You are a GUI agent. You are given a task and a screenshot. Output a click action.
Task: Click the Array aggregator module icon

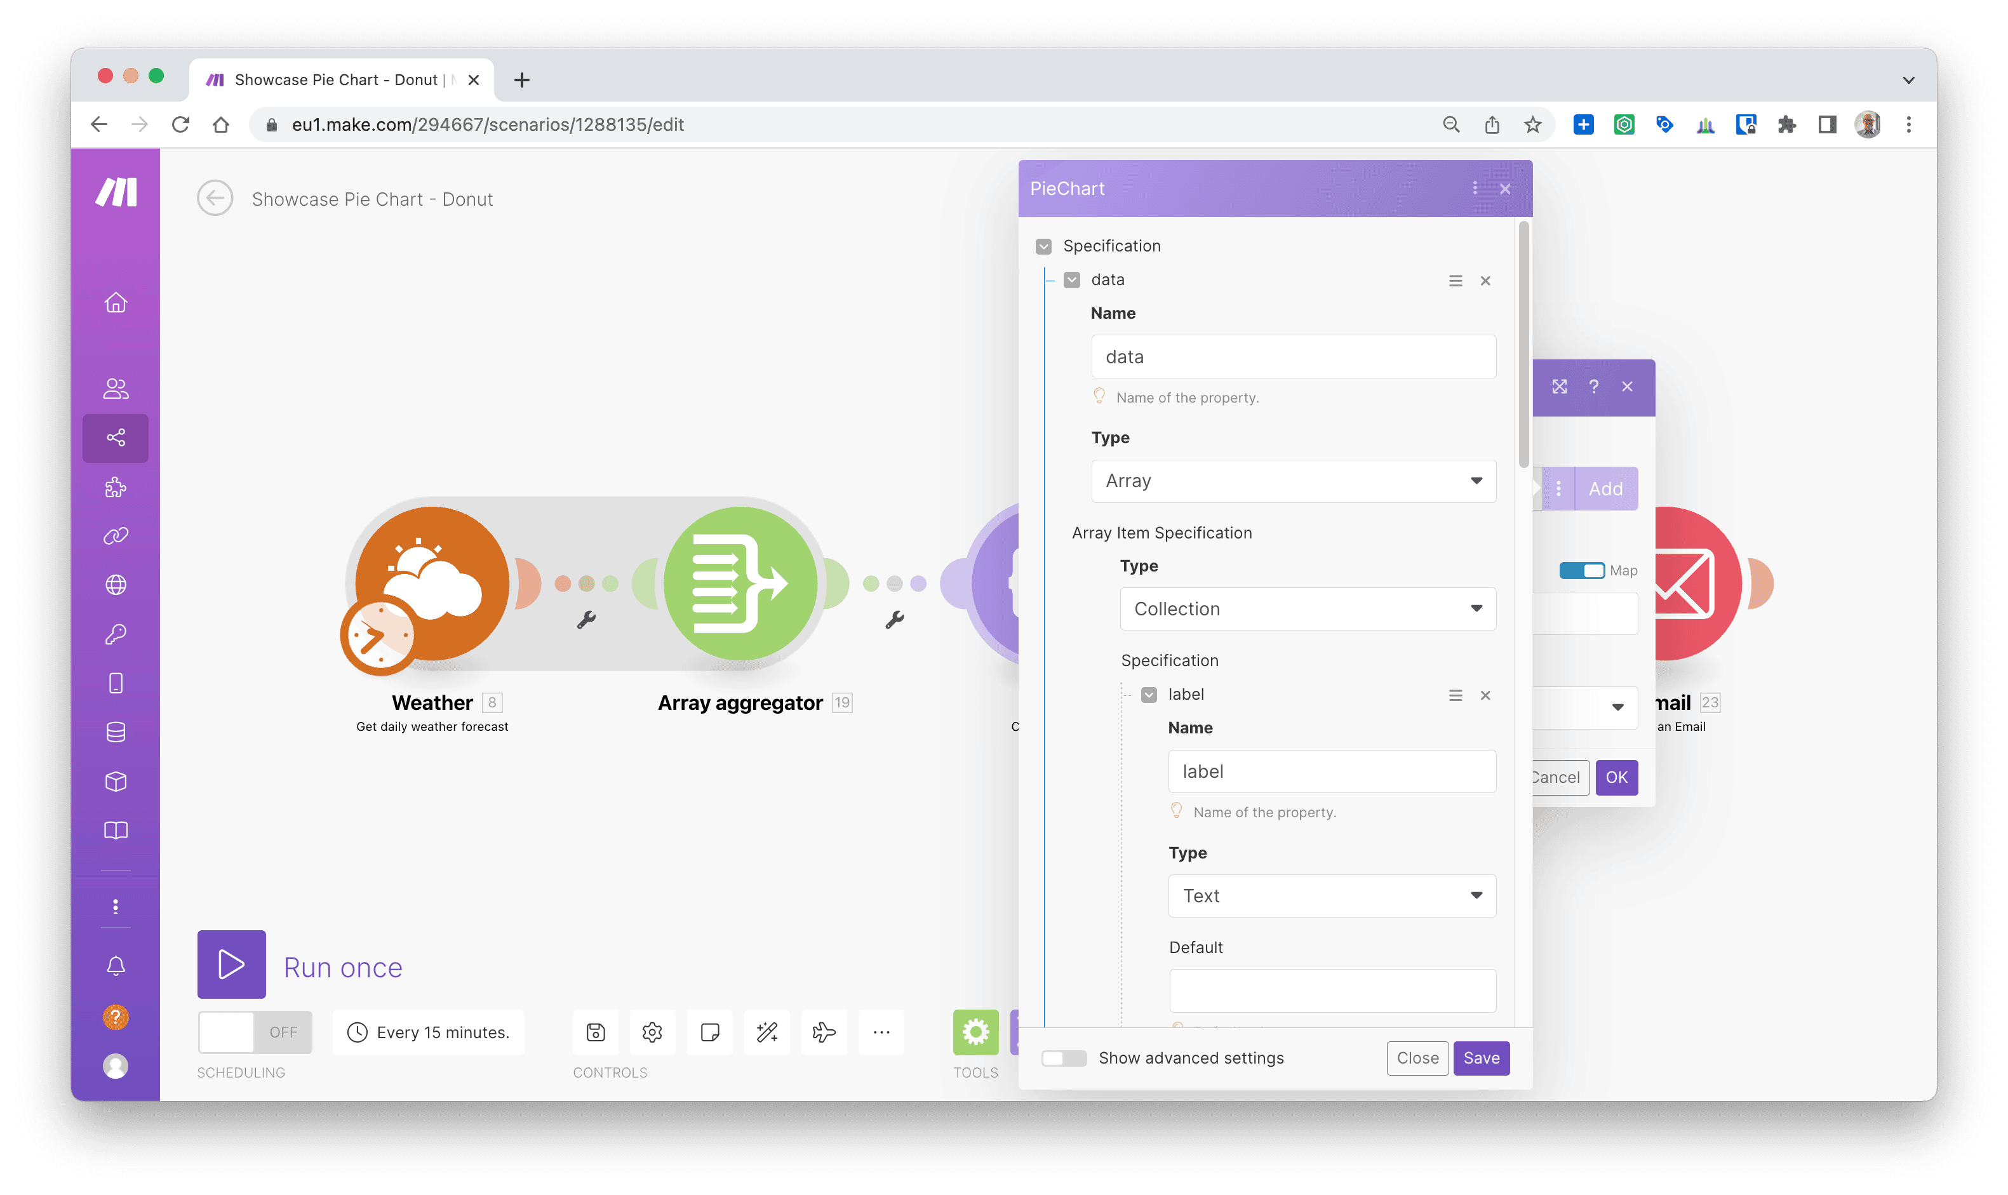(x=740, y=583)
